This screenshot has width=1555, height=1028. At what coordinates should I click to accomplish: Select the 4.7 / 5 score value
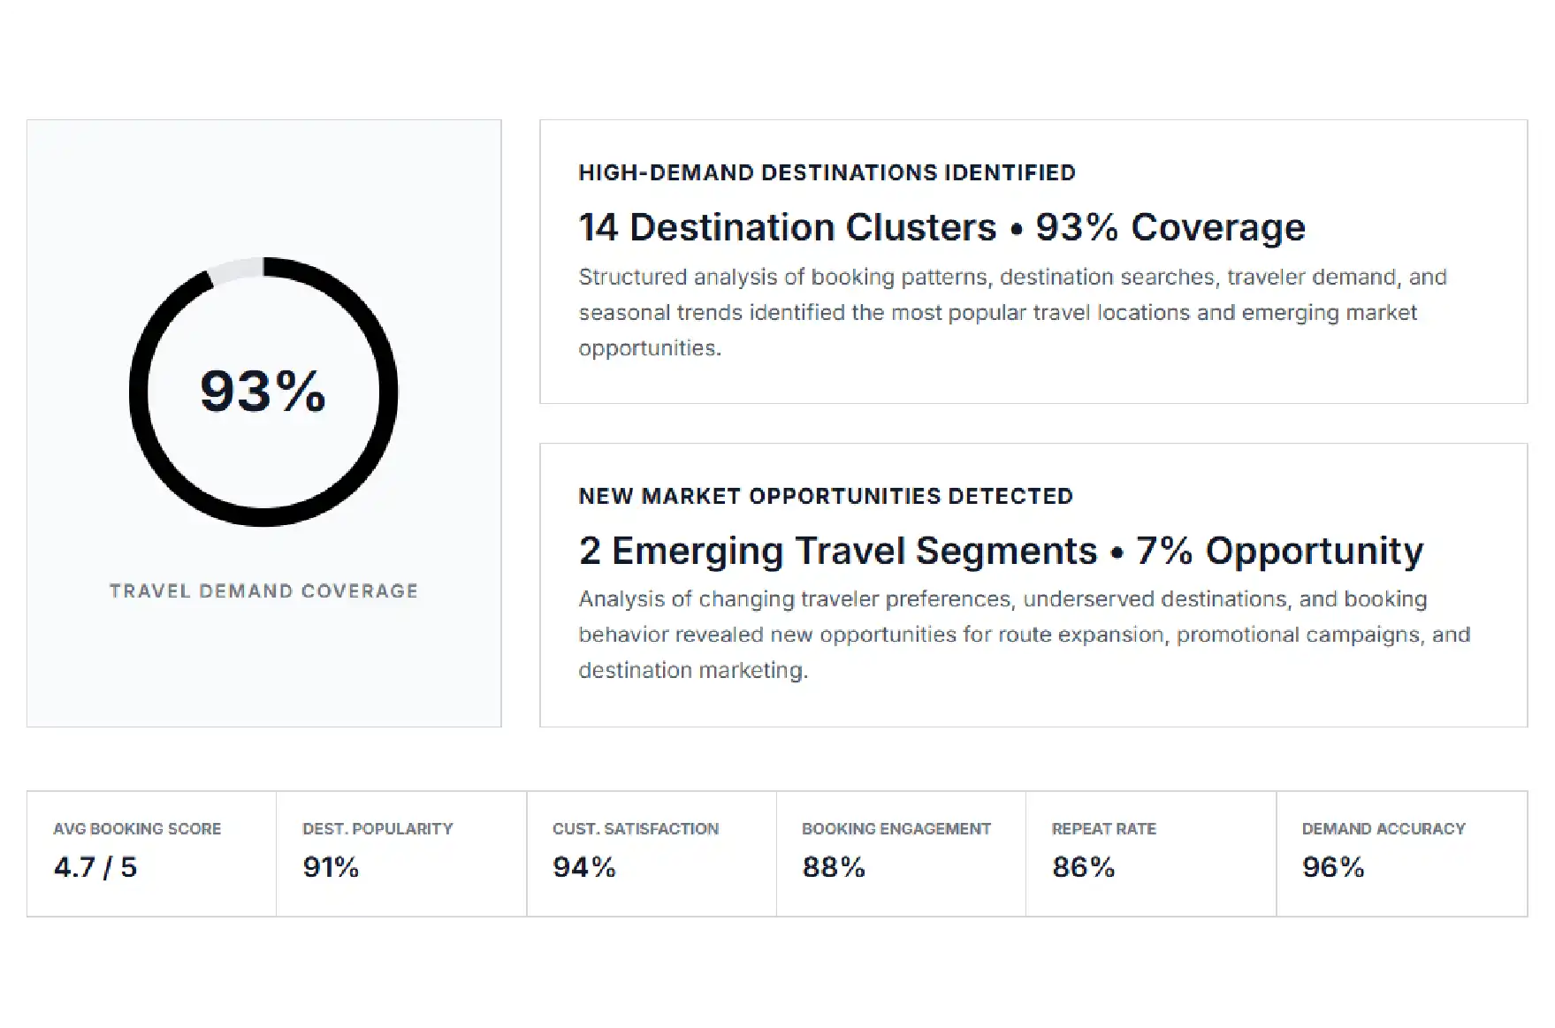pos(95,867)
